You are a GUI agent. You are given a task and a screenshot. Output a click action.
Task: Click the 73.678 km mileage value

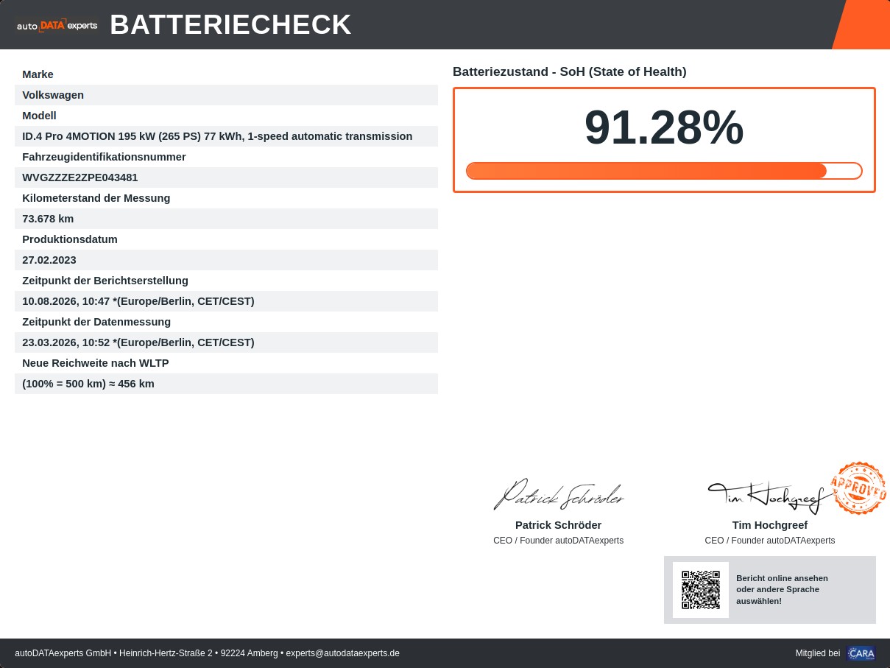click(48, 219)
